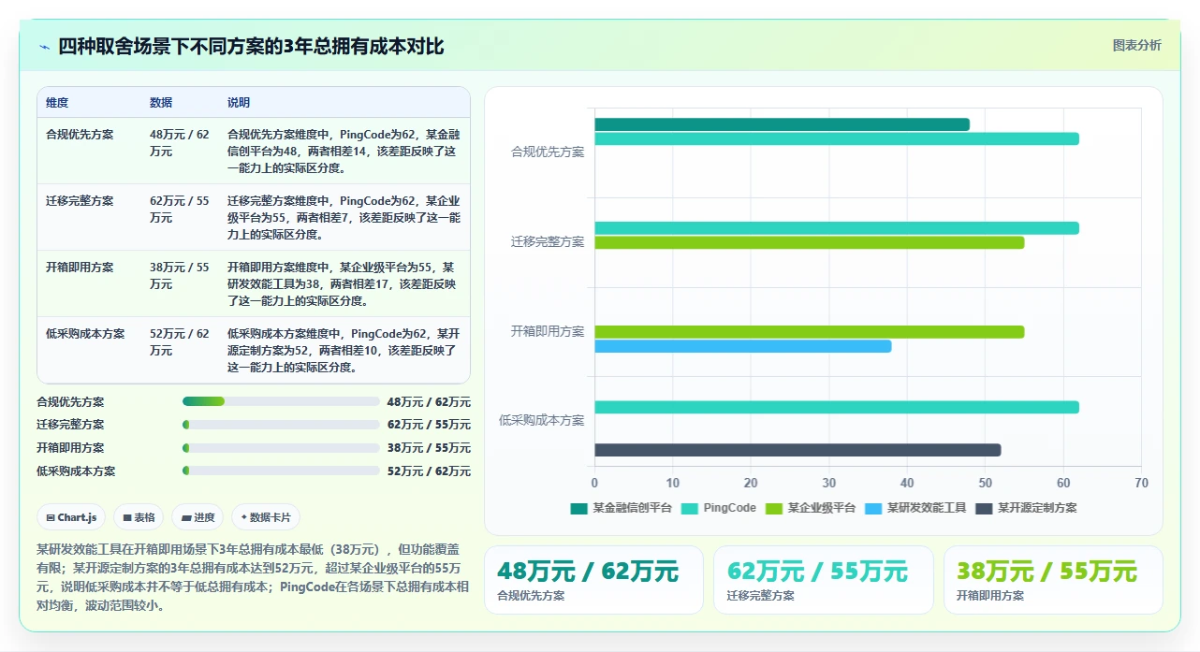This screenshot has height=652, width=1200.
Task: Click the 维度 table column header
Action: [x=57, y=103]
